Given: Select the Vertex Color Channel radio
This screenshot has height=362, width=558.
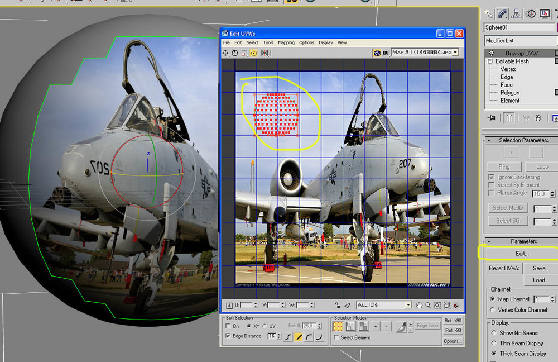Looking at the screenshot, I should coord(493,309).
